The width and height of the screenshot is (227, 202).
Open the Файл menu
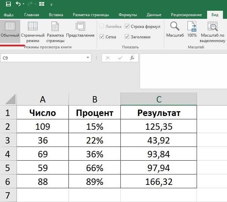(8, 15)
